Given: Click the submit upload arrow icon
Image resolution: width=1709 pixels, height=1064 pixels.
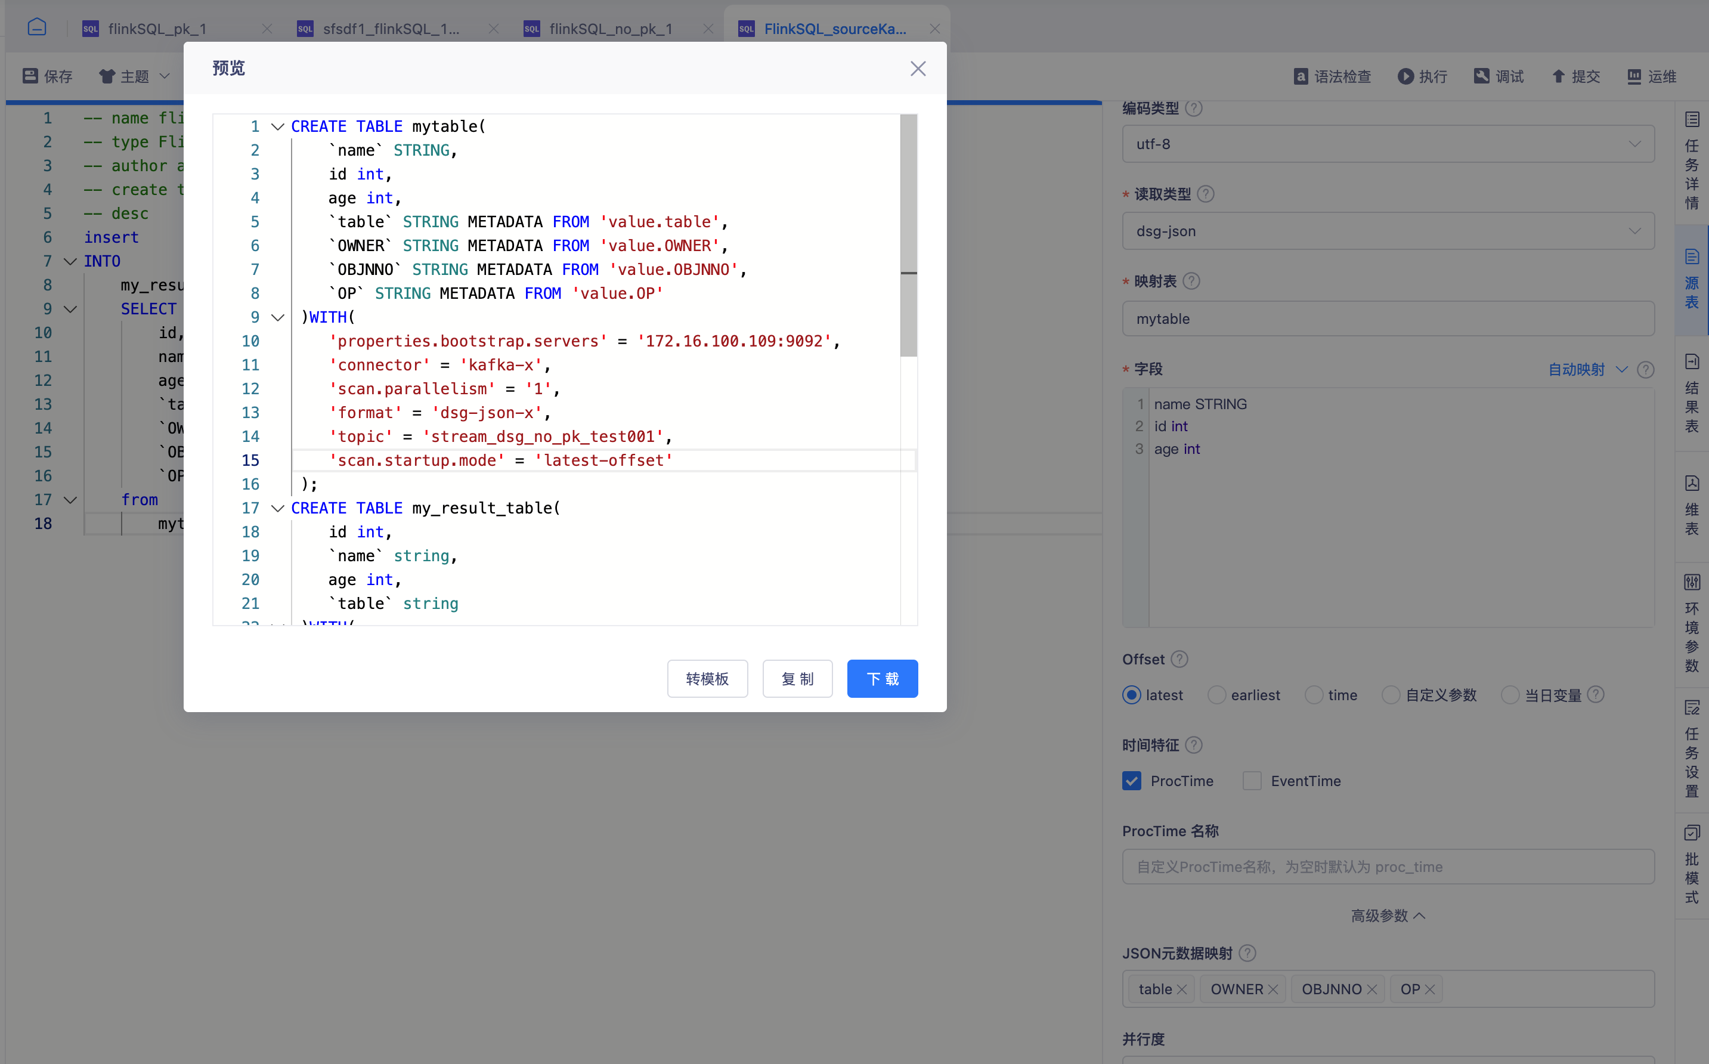Looking at the screenshot, I should (x=1558, y=76).
